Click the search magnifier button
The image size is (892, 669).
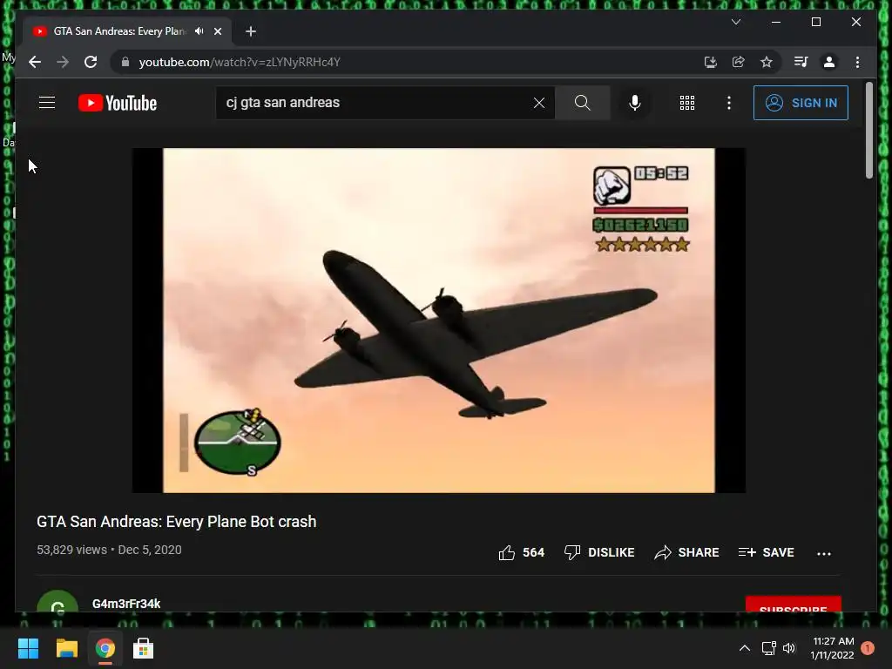582,103
